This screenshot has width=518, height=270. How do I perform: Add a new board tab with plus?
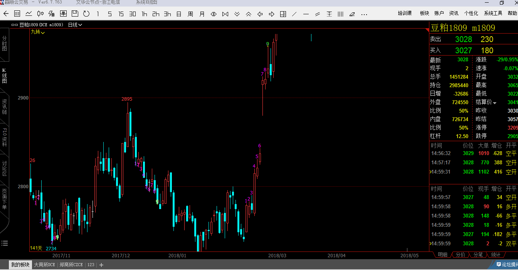tap(101, 265)
